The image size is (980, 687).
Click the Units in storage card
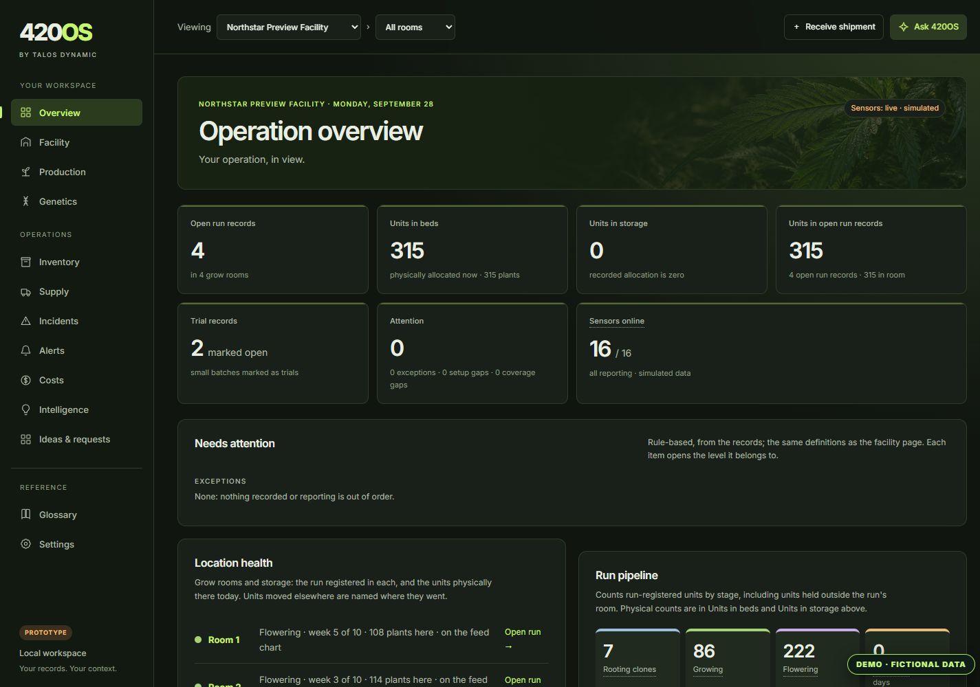click(672, 249)
